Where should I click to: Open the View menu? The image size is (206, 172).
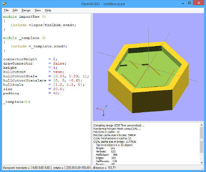pos(37,10)
